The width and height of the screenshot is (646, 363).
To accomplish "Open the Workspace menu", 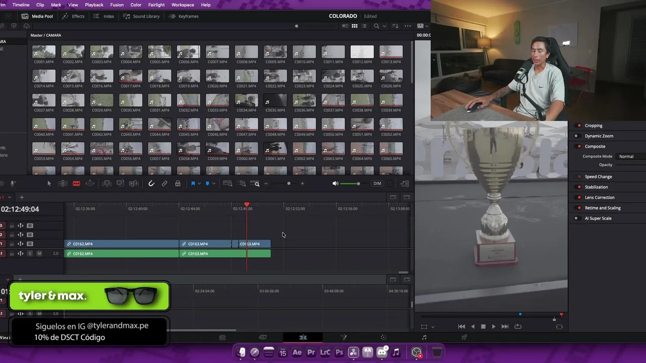I will [183, 5].
